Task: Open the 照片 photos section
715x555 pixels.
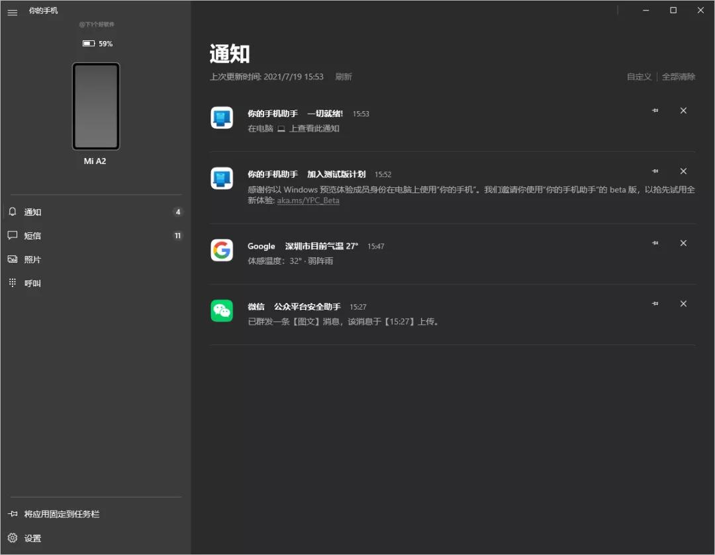Action: pos(32,259)
